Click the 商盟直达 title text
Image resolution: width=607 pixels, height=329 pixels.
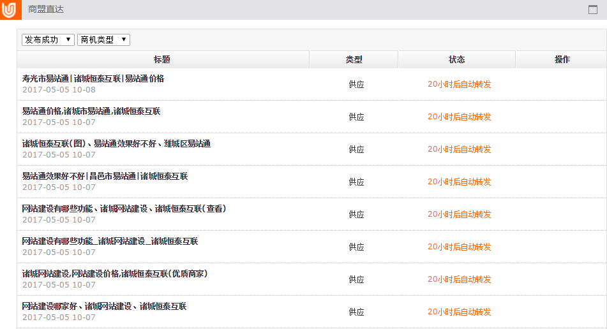tap(46, 10)
